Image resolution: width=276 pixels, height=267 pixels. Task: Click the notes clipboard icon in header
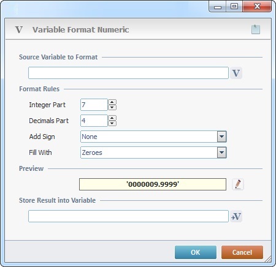pos(256,29)
